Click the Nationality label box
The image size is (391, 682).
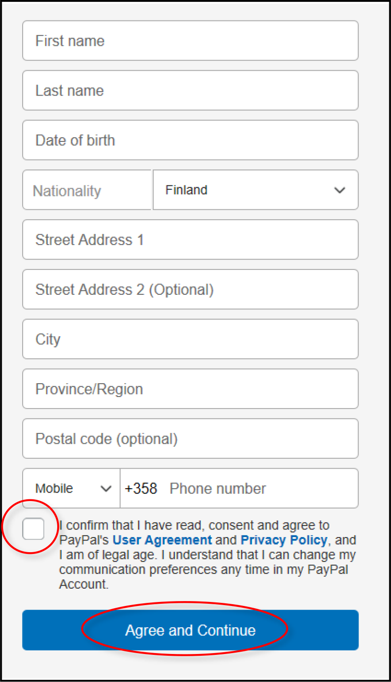pos(87,191)
